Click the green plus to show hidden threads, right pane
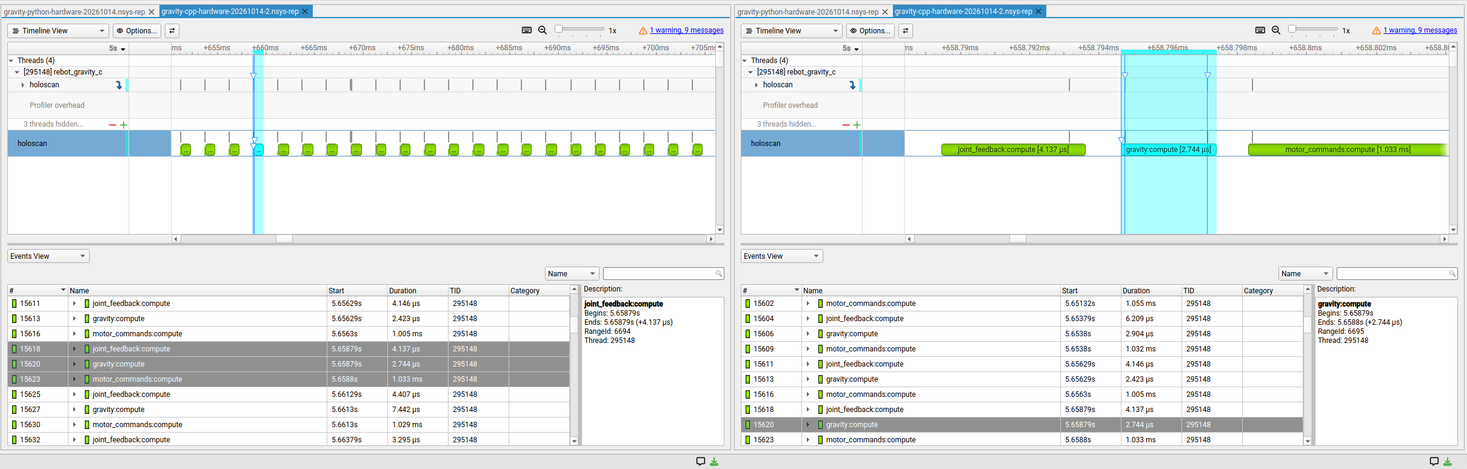The height and width of the screenshot is (469, 1467). pos(857,125)
